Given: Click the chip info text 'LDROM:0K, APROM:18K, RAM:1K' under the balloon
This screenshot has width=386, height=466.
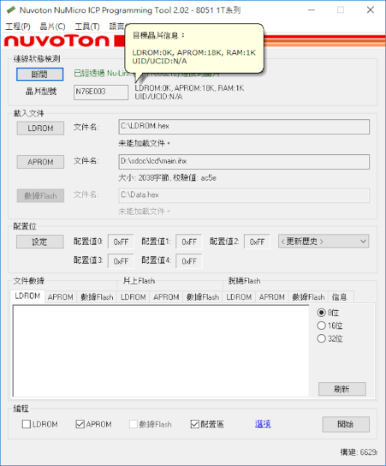Looking at the screenshot, I should pyautogui.click(x=189, y=88).
